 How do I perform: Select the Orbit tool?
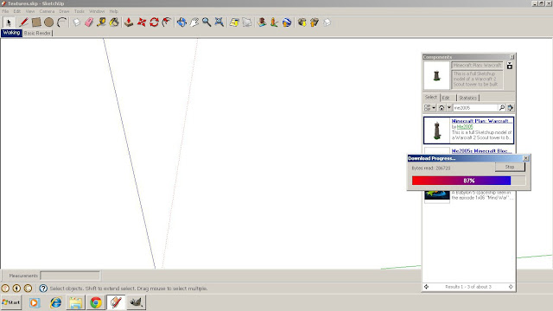(x=181, y=22)
